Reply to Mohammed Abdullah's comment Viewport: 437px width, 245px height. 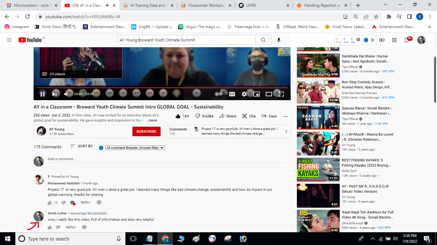pyautogui.click(x=85, y=203)
